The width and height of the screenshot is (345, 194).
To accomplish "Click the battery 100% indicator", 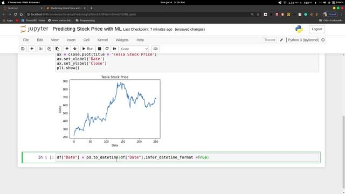I will pos(338,2).
